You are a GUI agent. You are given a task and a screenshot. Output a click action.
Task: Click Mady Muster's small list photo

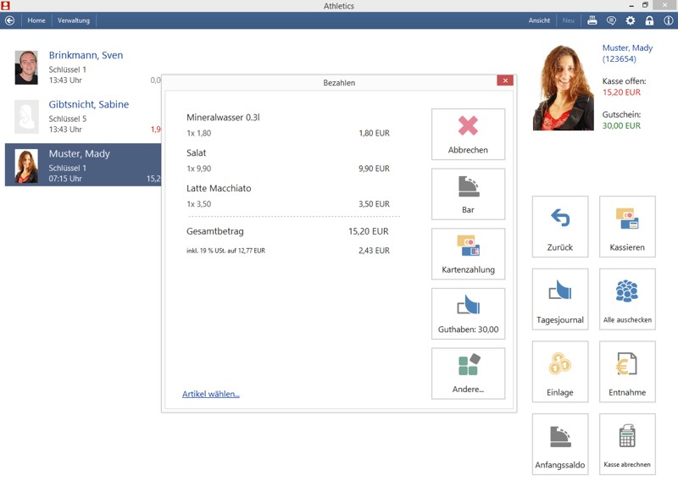click(26, 166)
